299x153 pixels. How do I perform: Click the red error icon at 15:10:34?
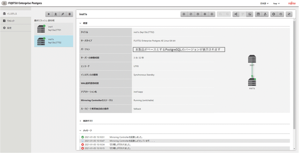pos(83,144)
